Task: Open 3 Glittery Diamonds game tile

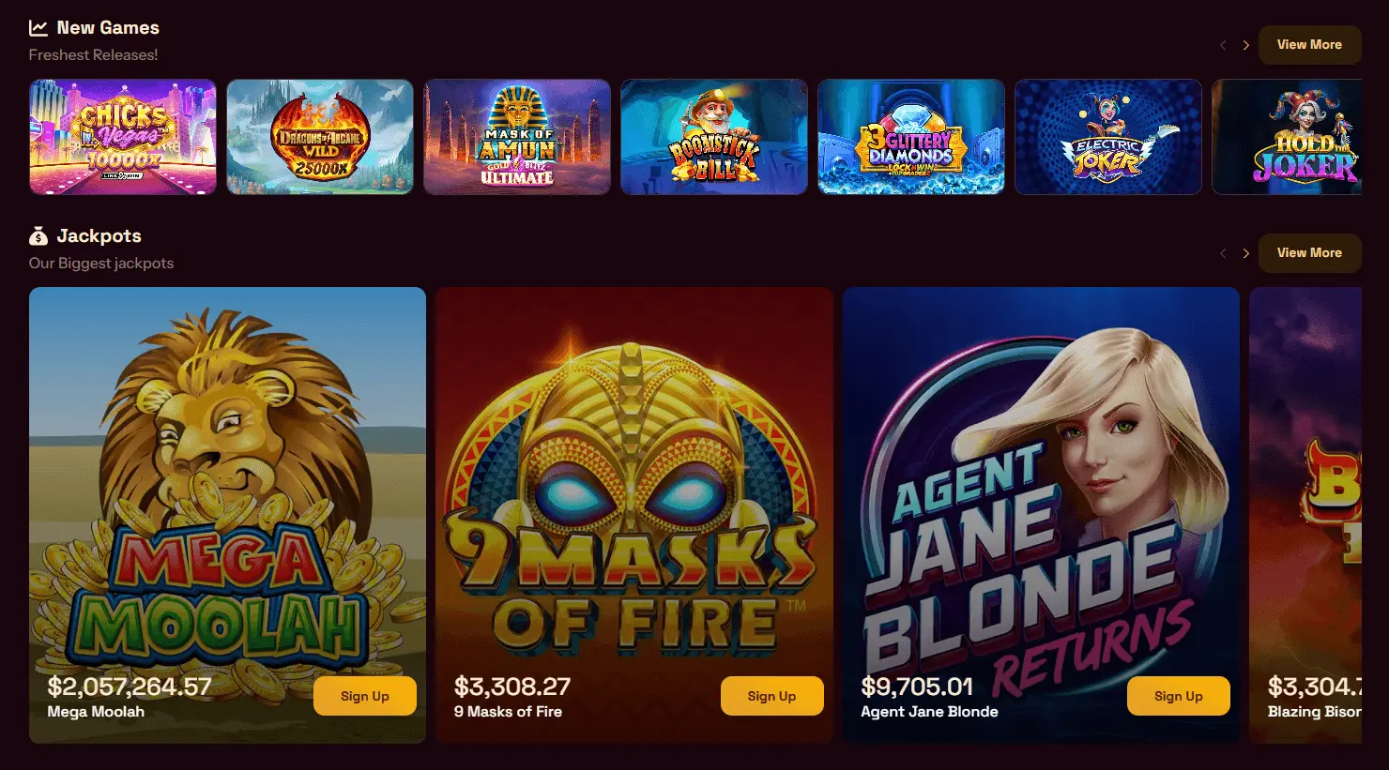Action: (x=911, y=137)
